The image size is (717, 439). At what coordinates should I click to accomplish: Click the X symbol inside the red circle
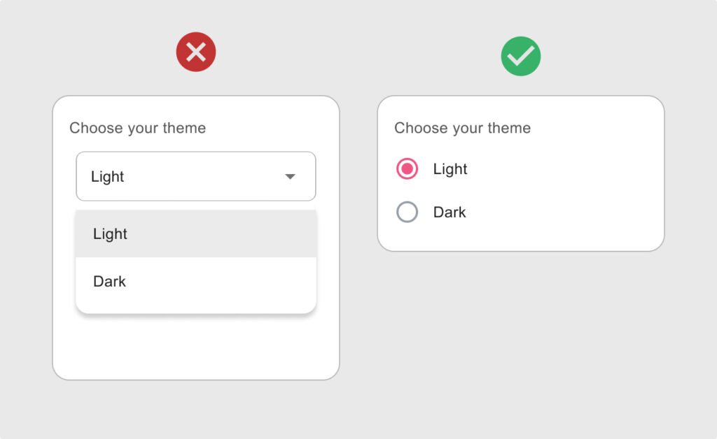tap(196, 52)
